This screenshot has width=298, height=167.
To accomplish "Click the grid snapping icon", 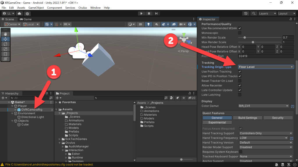I will (x=56, y=24).
